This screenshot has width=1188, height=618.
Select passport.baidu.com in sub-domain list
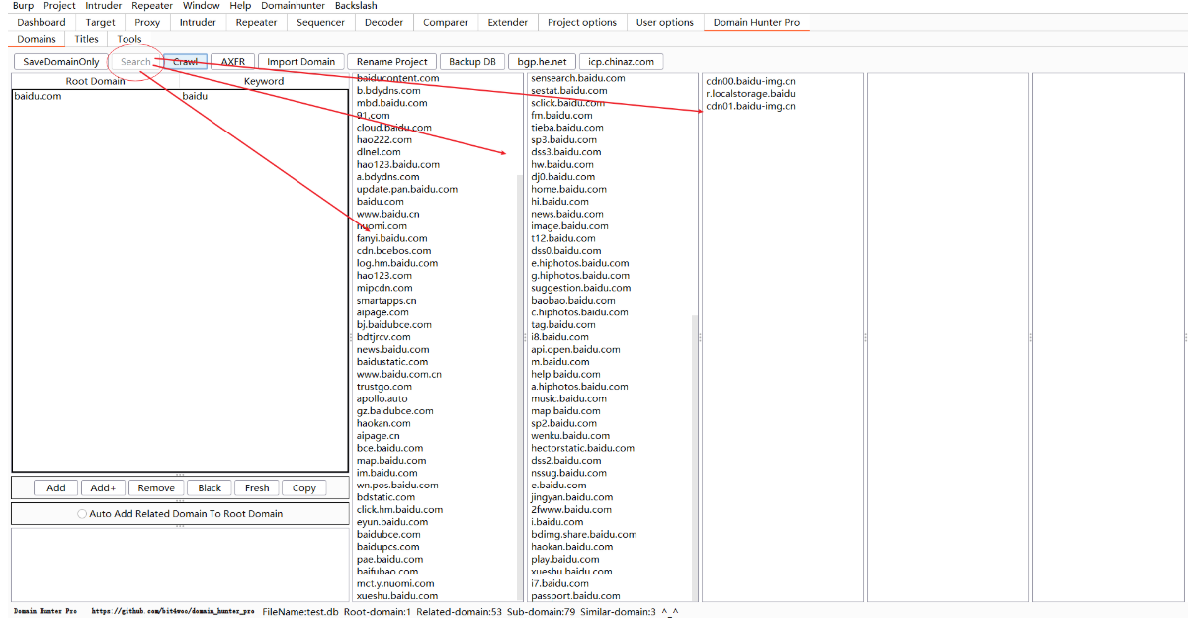pos(575,595)
